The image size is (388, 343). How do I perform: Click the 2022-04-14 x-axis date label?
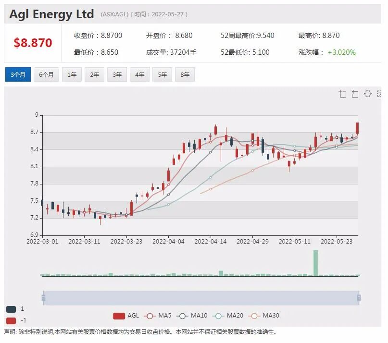[x=211, y=241]
